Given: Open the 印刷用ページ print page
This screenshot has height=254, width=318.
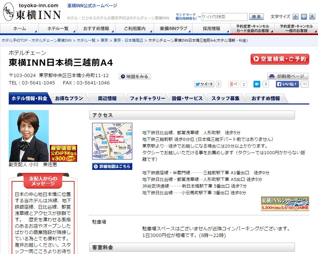Looking at the screenshot, I should tap(288, 76).
